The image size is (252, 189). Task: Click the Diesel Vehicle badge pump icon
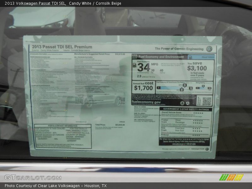[190, 57]
